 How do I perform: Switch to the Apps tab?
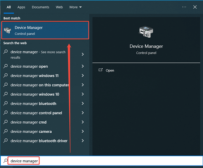(x=21, y=7)
